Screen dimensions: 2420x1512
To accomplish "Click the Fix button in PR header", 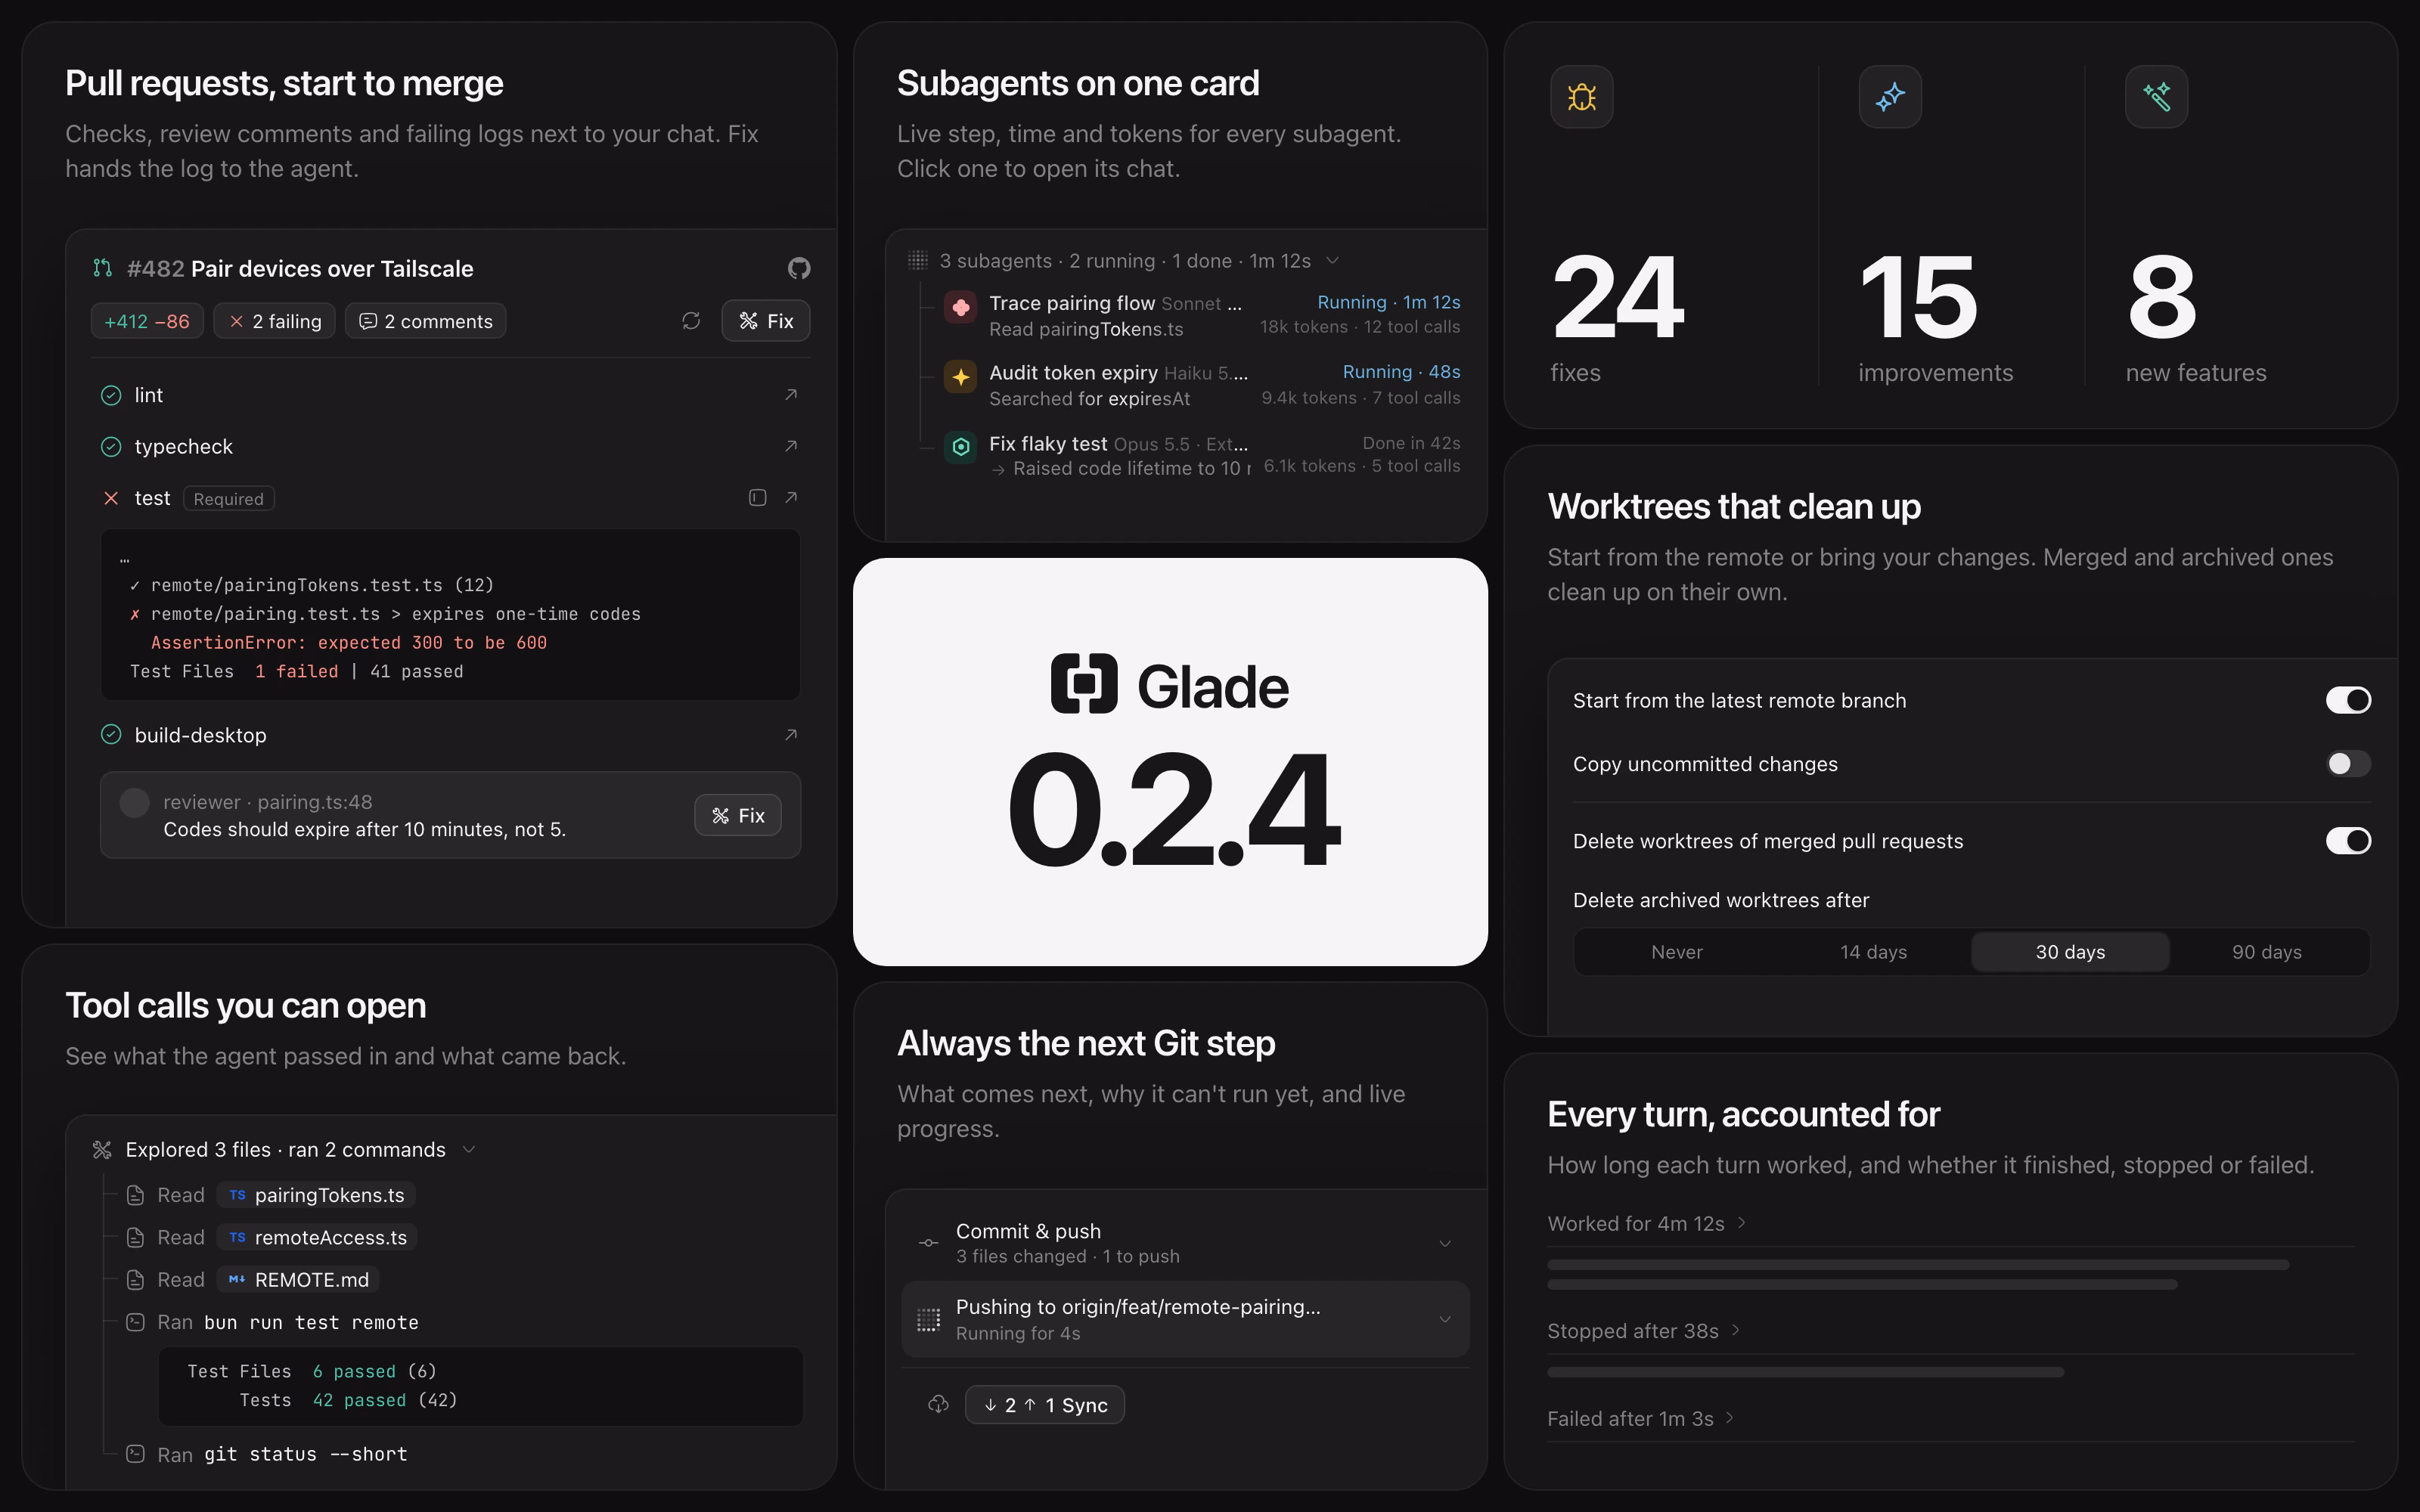I will pyautogui.click(x=766, y=321).
